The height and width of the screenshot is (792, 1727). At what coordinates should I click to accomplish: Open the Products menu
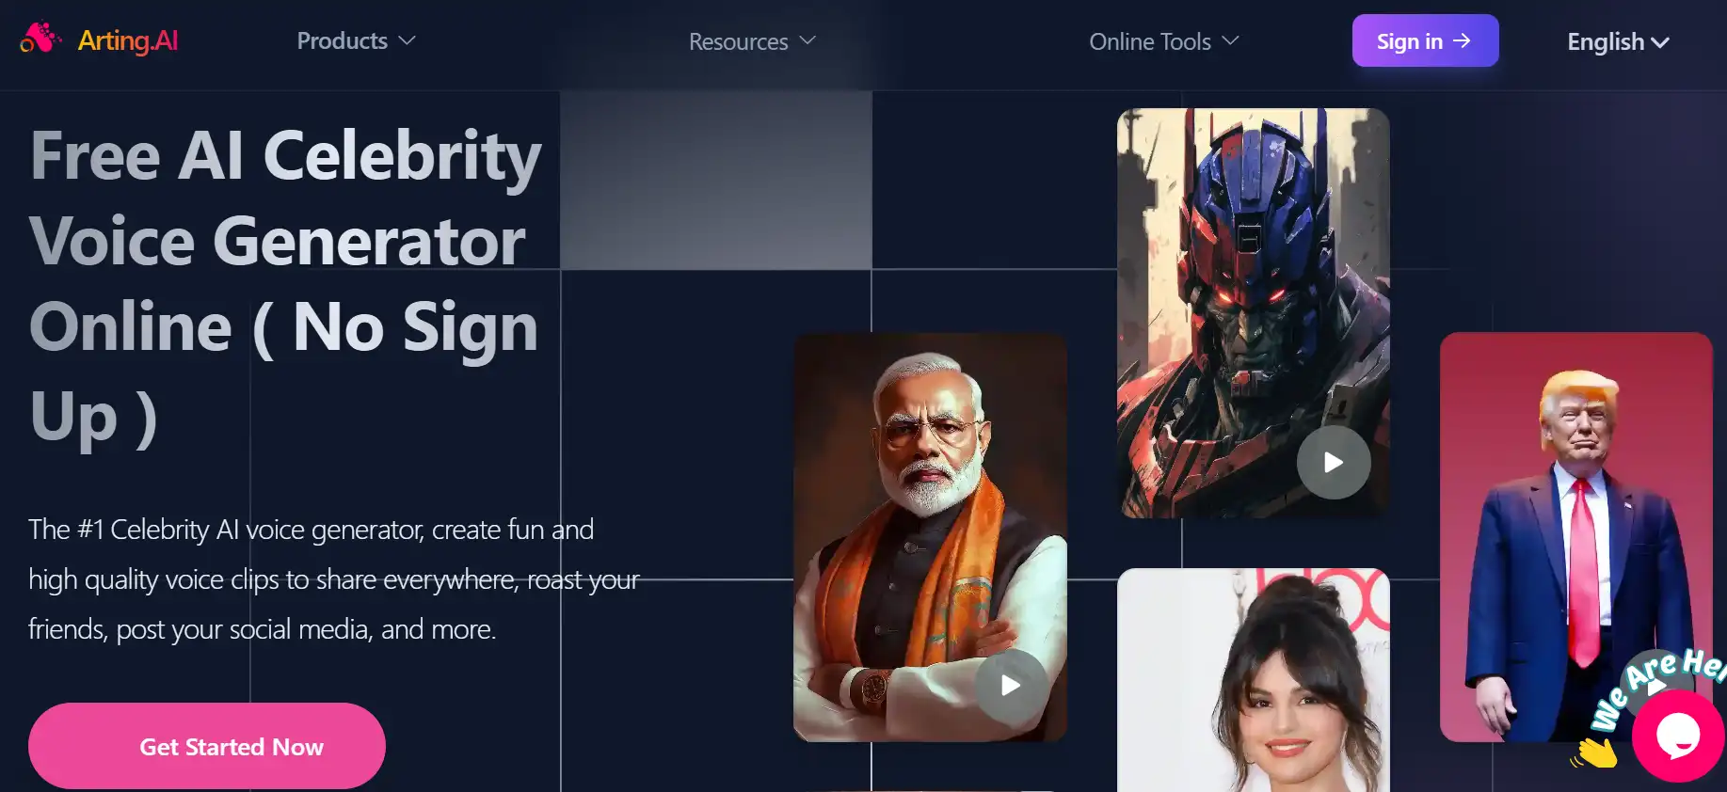356,41
